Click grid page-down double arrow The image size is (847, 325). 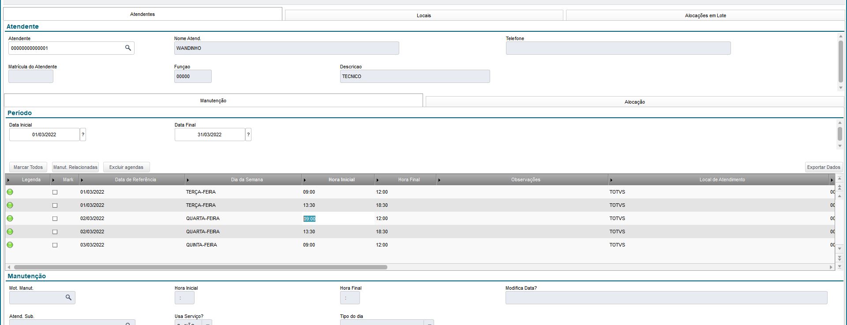(840, 258)
